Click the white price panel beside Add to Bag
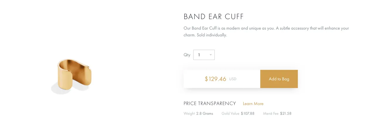The width and height of the screenshot is (375, 119). coord(222,79)
